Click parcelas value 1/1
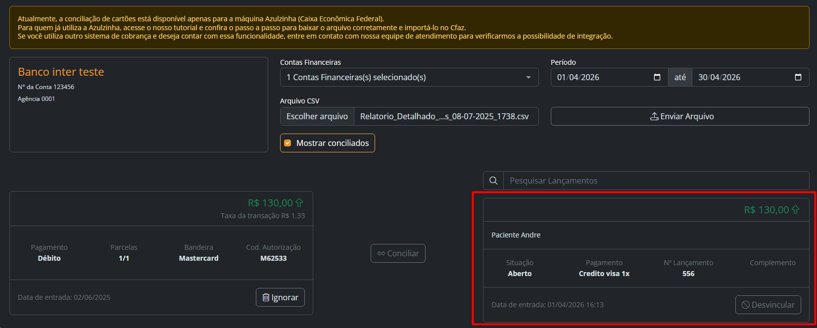 [x=124, y=258]
